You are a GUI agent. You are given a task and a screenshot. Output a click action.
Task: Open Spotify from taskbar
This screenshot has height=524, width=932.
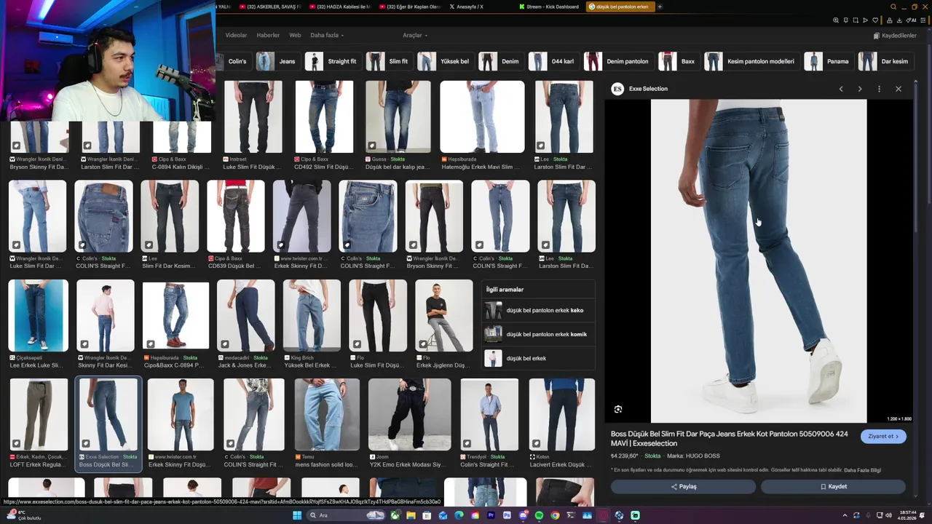pyautogui.click(x=539, y=515)
